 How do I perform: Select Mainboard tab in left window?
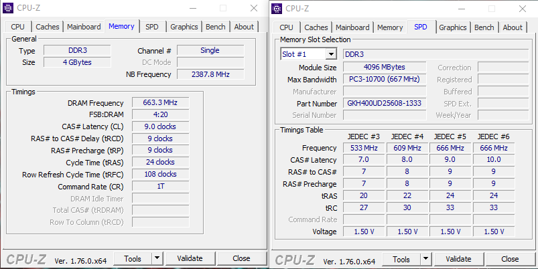click(84, 27)
